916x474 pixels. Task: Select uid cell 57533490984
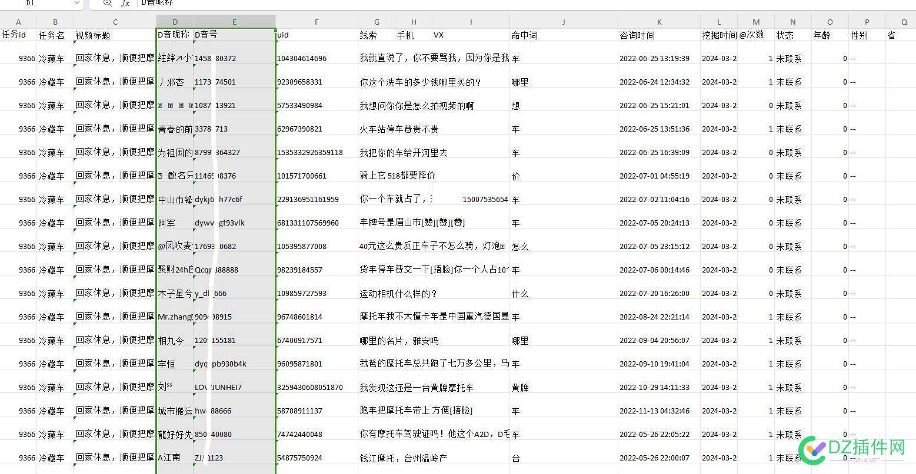pyautogui.click(x=317, y=99)
